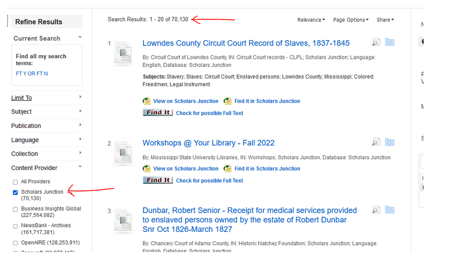450x261 pixels.
Task: Add Lowndes County record to folder
Action: pos(390,43)
